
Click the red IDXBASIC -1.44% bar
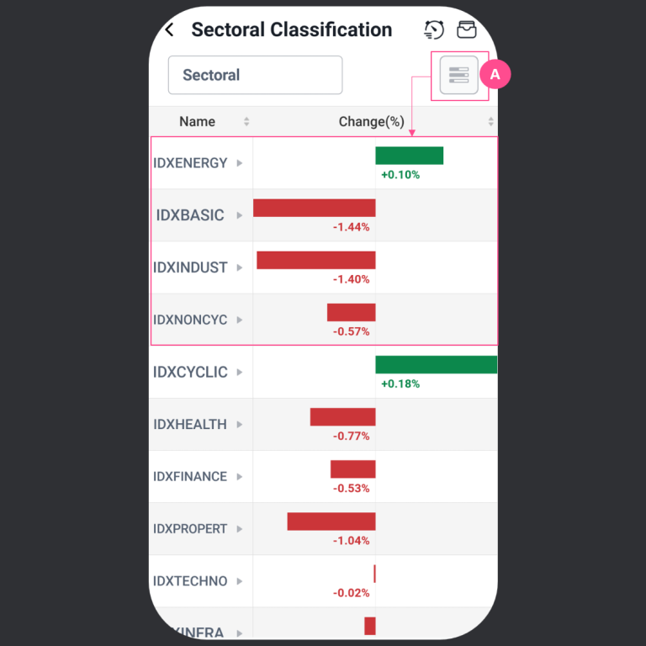click(x=314, y=208)
